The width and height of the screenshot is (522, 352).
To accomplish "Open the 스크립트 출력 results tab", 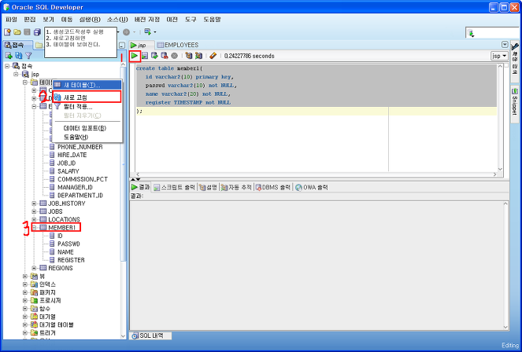I will [174, 187].
